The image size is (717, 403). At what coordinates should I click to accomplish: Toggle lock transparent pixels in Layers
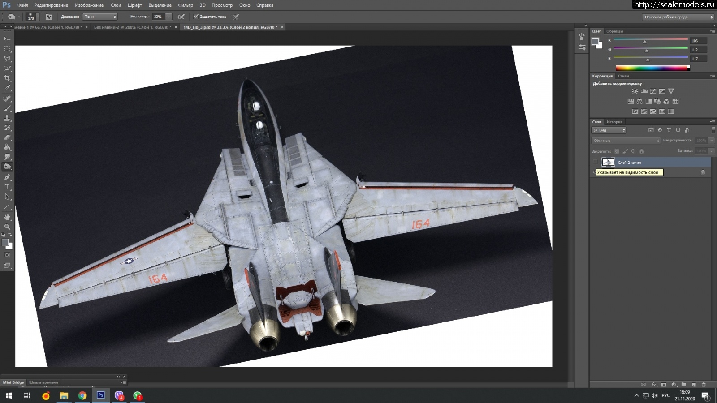[x=617, y=151]
